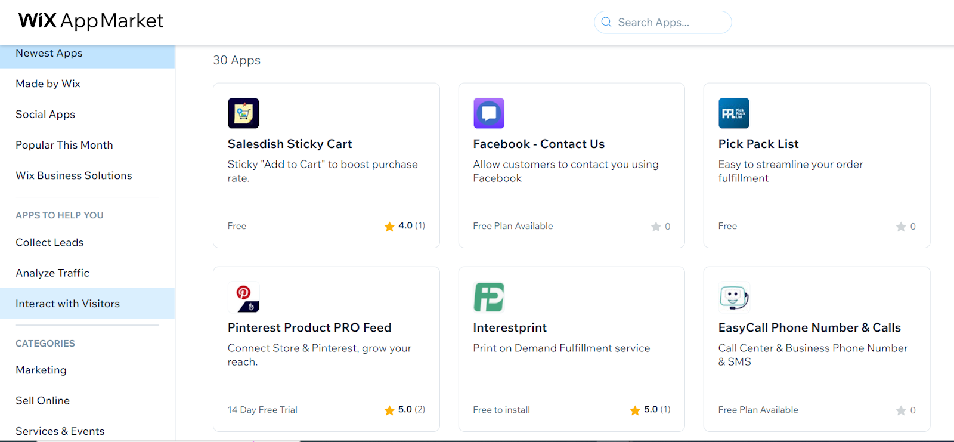This screenshot has height=442, width=954.
Task: Click the EasyCall smiley chat icon
Action: pos(733,297)
